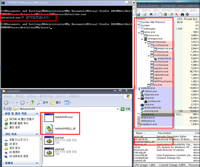Screen dimensions: 200x167
Task: Sort by the CPU column header
Action: [179, 19]
